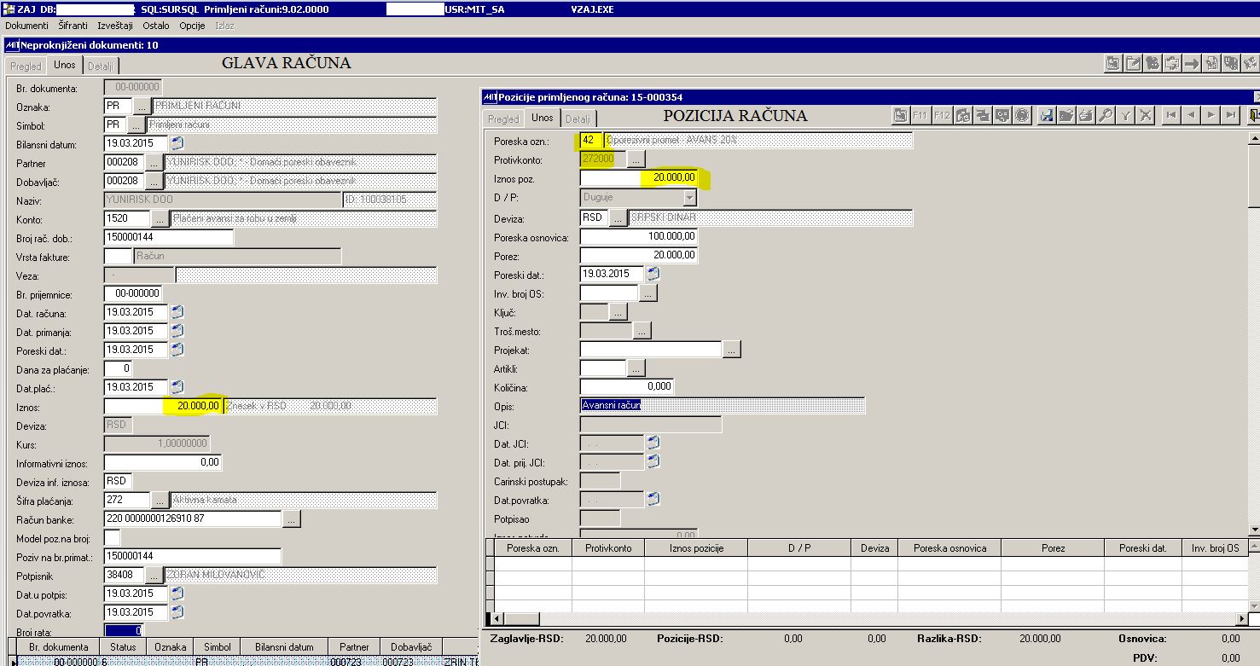Open lookup for Potpisnik 38408

pos(153,575)
